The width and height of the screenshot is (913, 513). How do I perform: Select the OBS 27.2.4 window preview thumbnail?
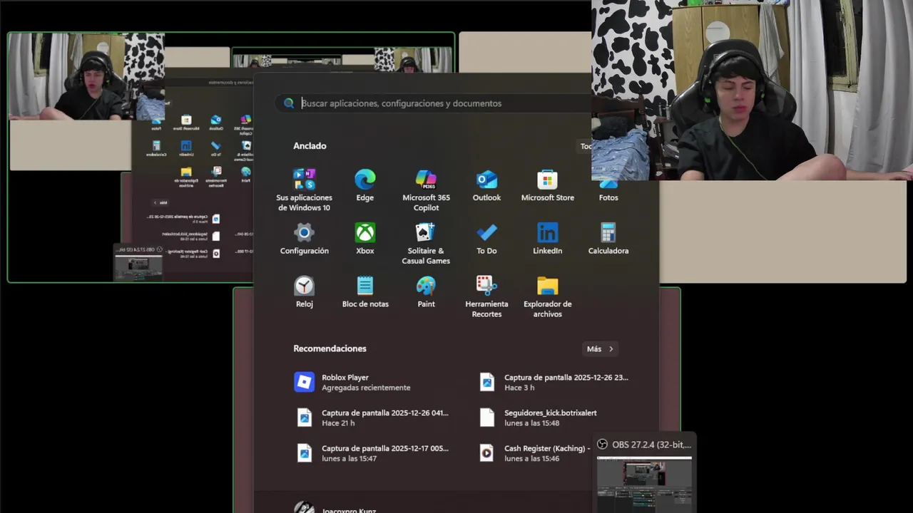[644, 483]
